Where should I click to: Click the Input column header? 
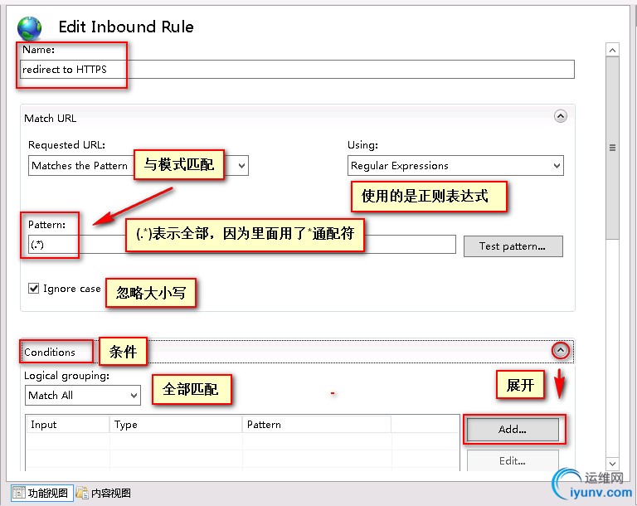(67, 425)
